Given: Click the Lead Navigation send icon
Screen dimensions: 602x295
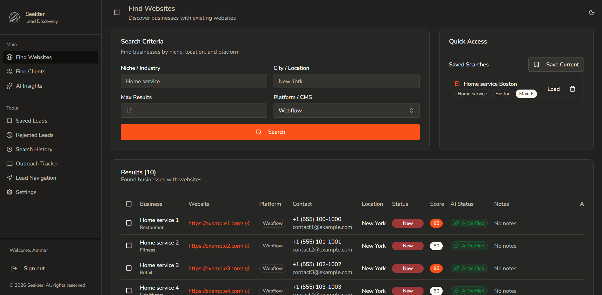Looking at the screenshot, I should (10, 178).
